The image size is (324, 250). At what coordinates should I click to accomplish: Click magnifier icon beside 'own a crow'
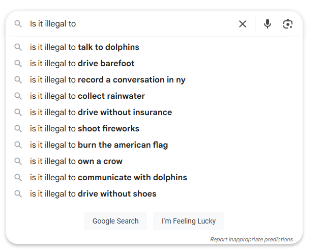(18, 161)
